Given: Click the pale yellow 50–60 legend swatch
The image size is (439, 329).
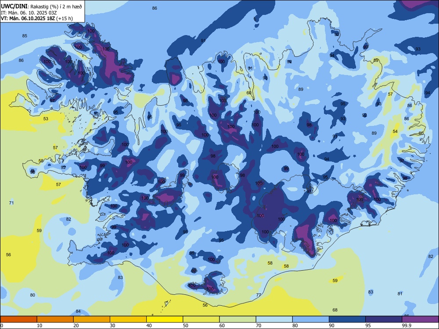Looking at the screenshot, I should [201, 319].
